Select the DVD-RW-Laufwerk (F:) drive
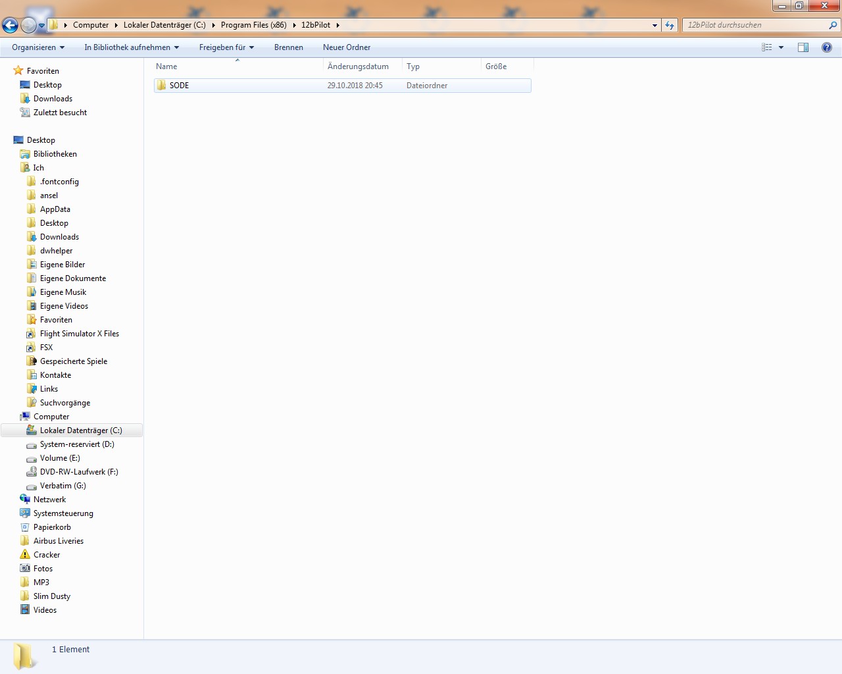 click(x=79, y=472)
